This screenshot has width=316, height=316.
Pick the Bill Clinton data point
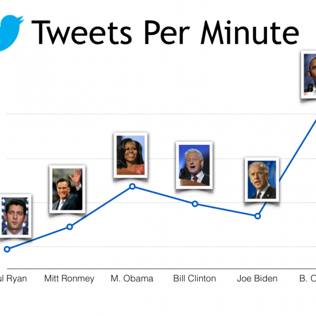tap(195, 204)
